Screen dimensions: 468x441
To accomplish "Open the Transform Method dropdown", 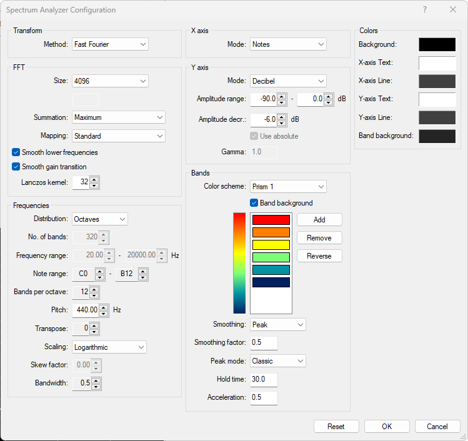I will tap(110, 44).
